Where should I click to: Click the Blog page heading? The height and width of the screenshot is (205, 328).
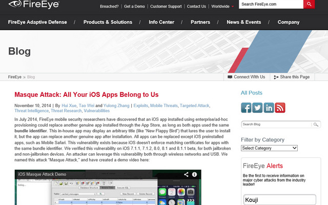[x=19, y=51]
